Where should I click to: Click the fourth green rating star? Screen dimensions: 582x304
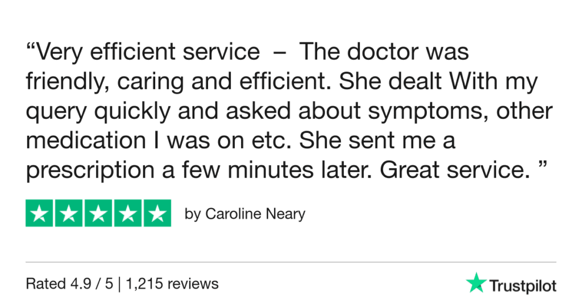(x=128, y=214)
